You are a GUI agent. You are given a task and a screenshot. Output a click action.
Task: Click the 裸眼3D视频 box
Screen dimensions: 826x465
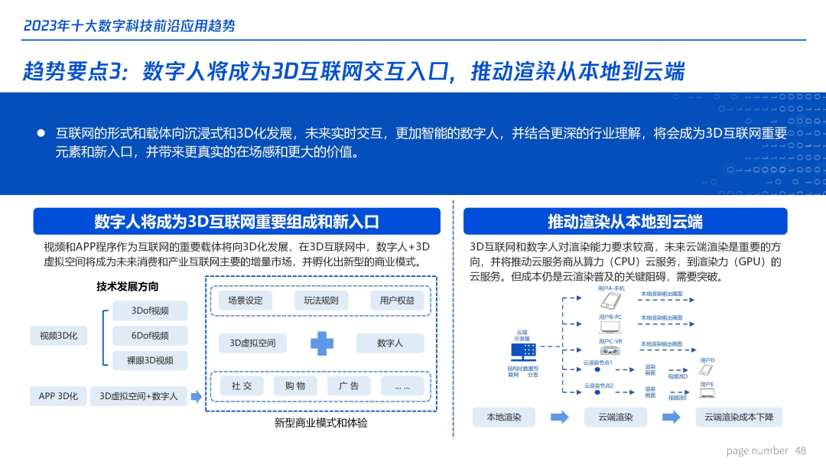[x=150, y=360]
